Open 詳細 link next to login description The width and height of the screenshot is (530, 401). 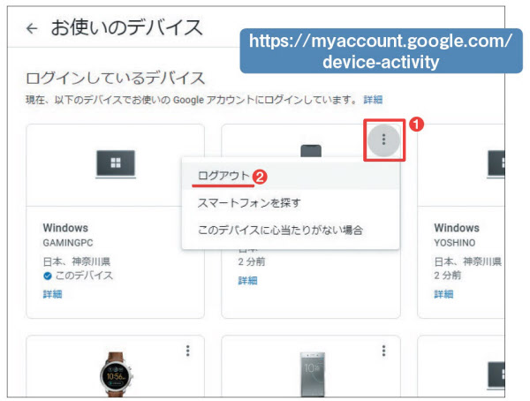pyautogui.click(x=373, y=100)
